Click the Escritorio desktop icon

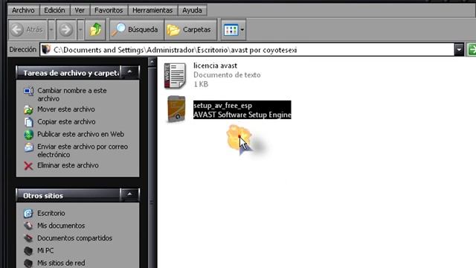click(28, 214)
